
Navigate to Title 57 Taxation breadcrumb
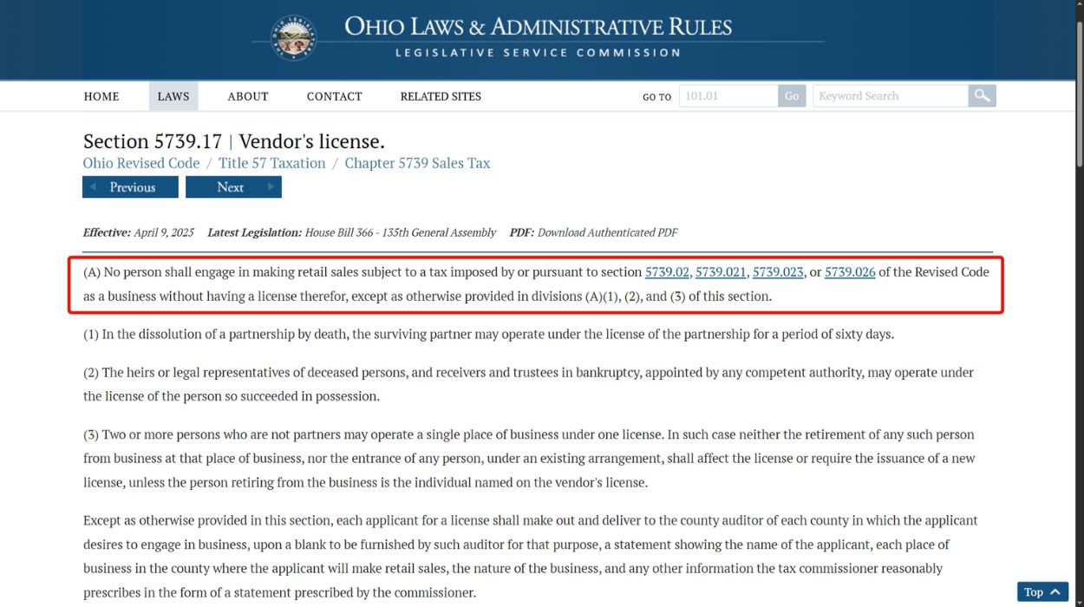[272, 163]
